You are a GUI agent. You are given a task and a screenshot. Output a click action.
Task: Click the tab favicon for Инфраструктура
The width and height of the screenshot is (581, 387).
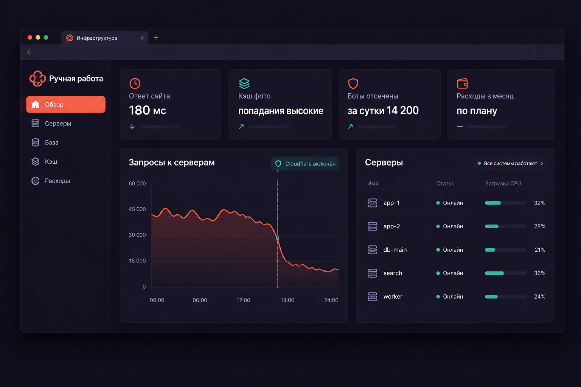click(x=70, y=38)
